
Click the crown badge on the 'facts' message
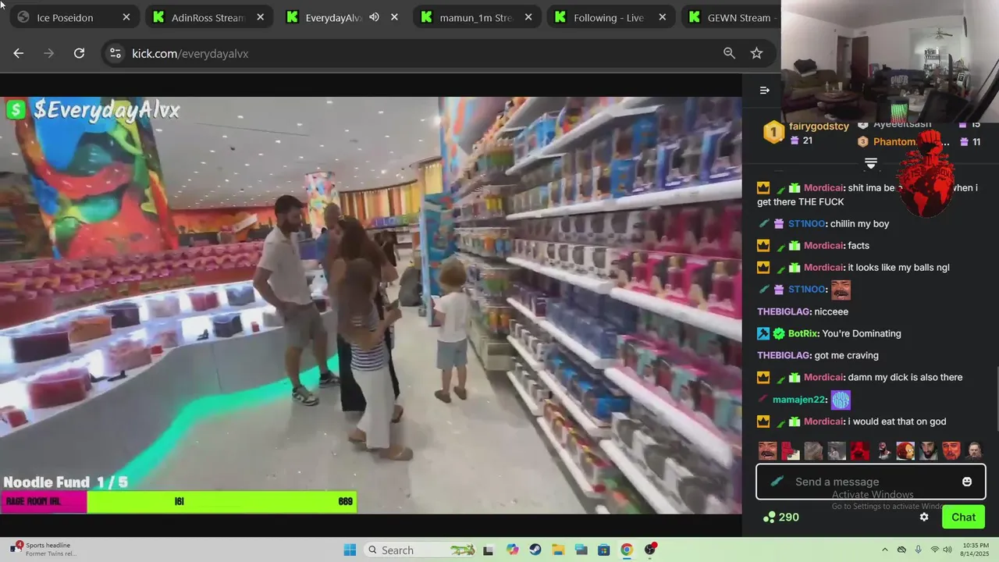763,246
